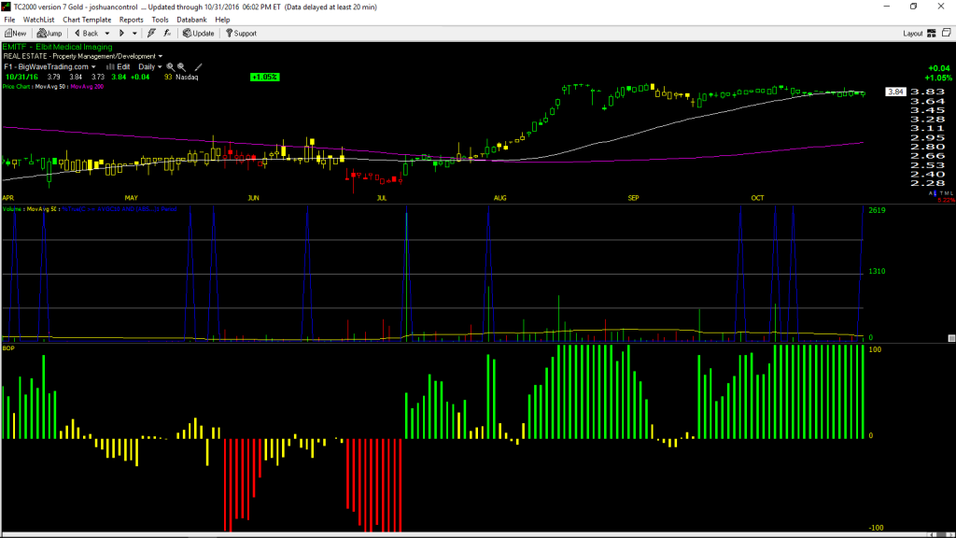The height and width of the screenshot is (538, 956).
Task: Open Support from the toolbar
Action: pos(242,34)
